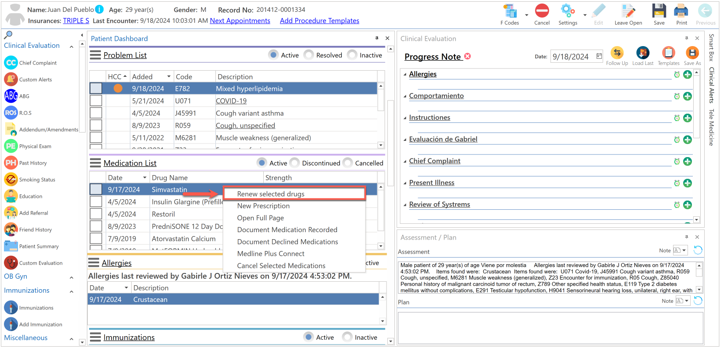Open the Settings gears icon
Screen dimensions: 720x348
point(567,11)
